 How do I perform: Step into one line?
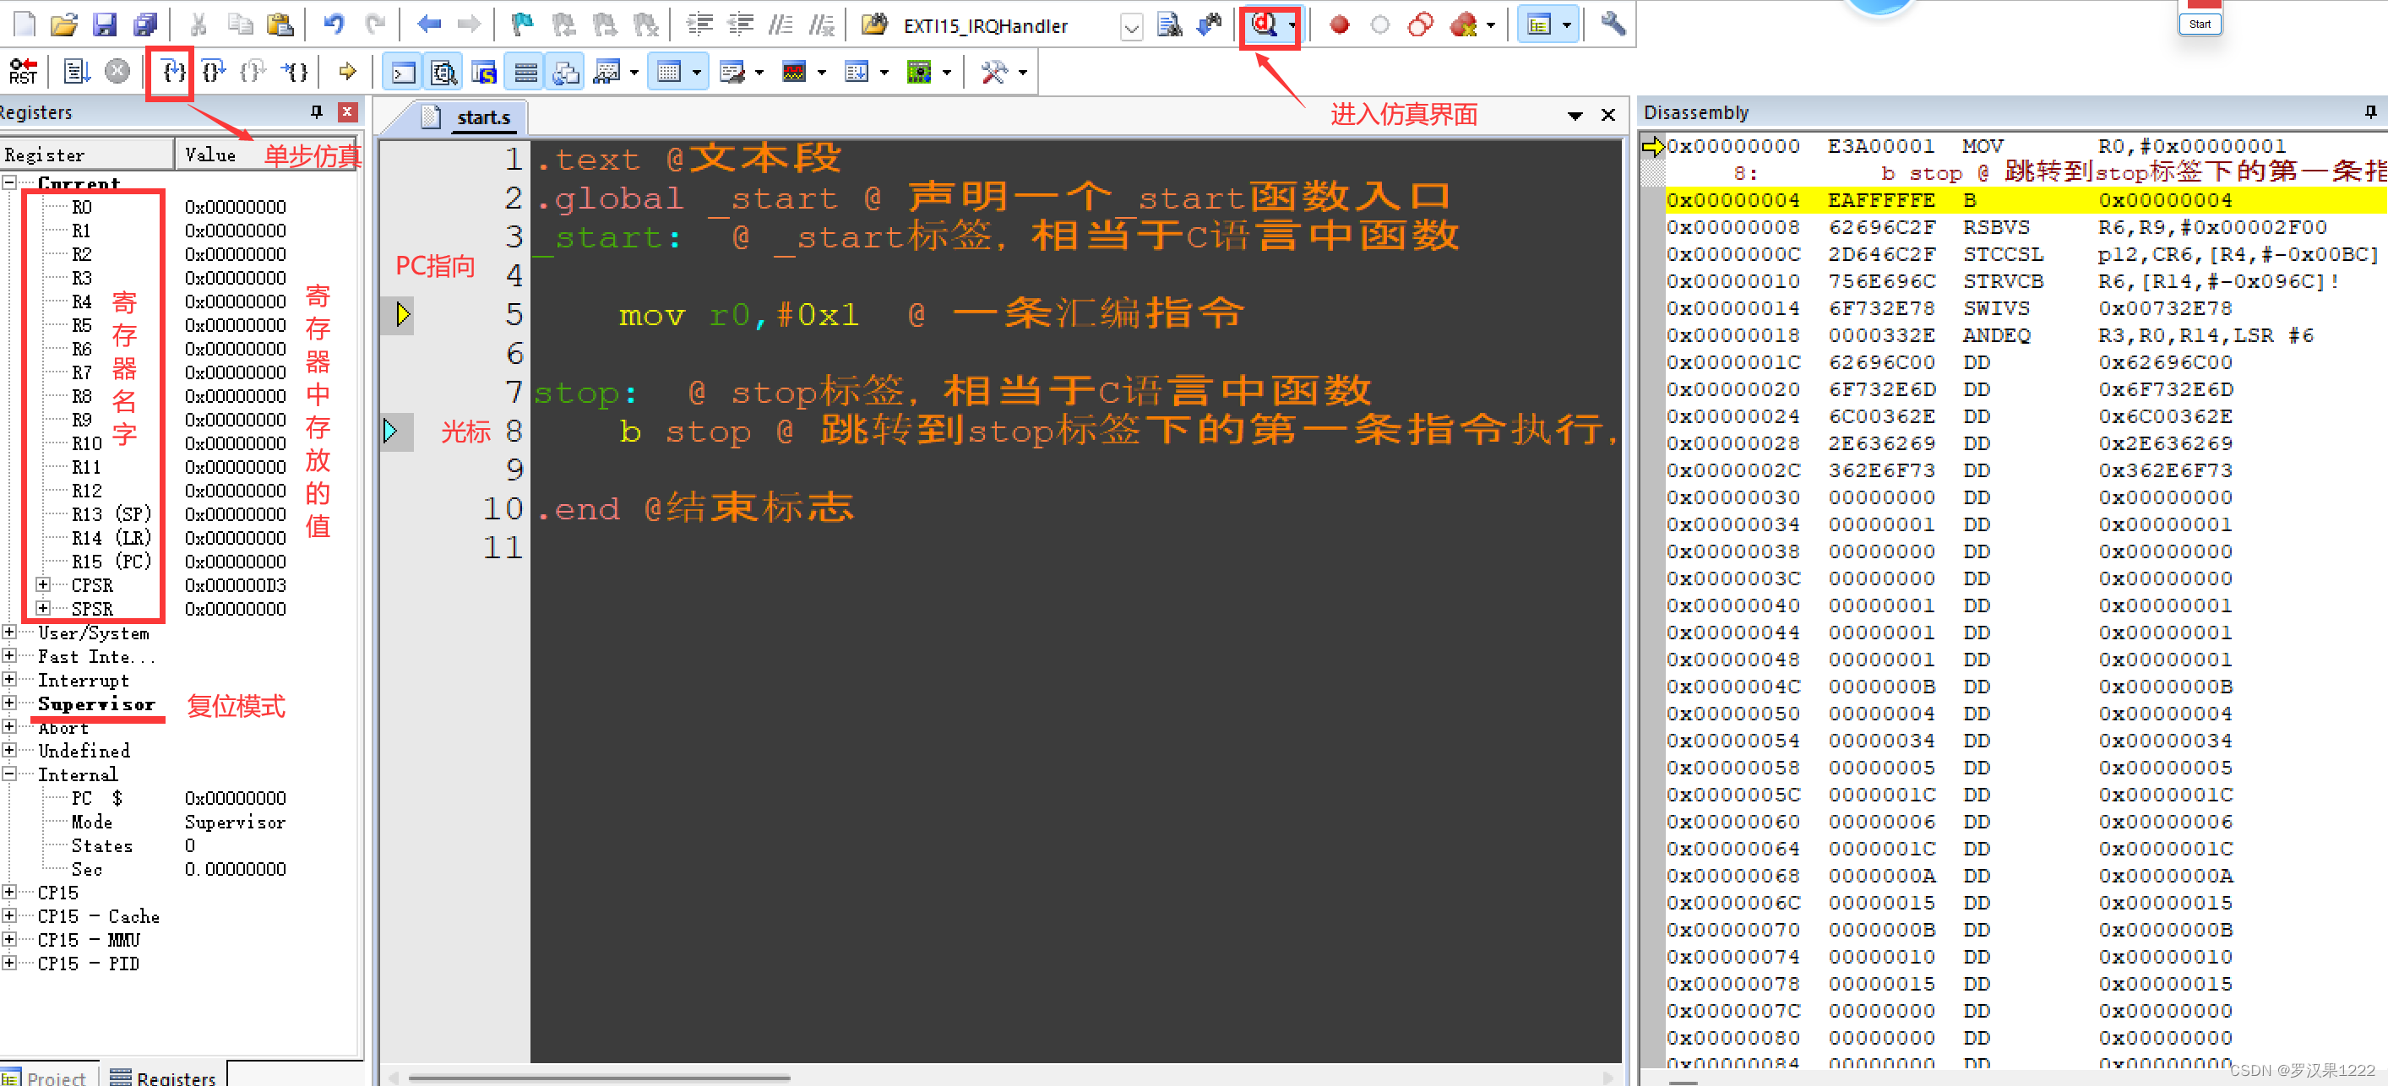[173, 71]
